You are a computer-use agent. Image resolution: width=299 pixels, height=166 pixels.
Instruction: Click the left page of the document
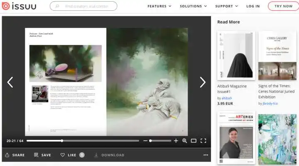[66, 82]
